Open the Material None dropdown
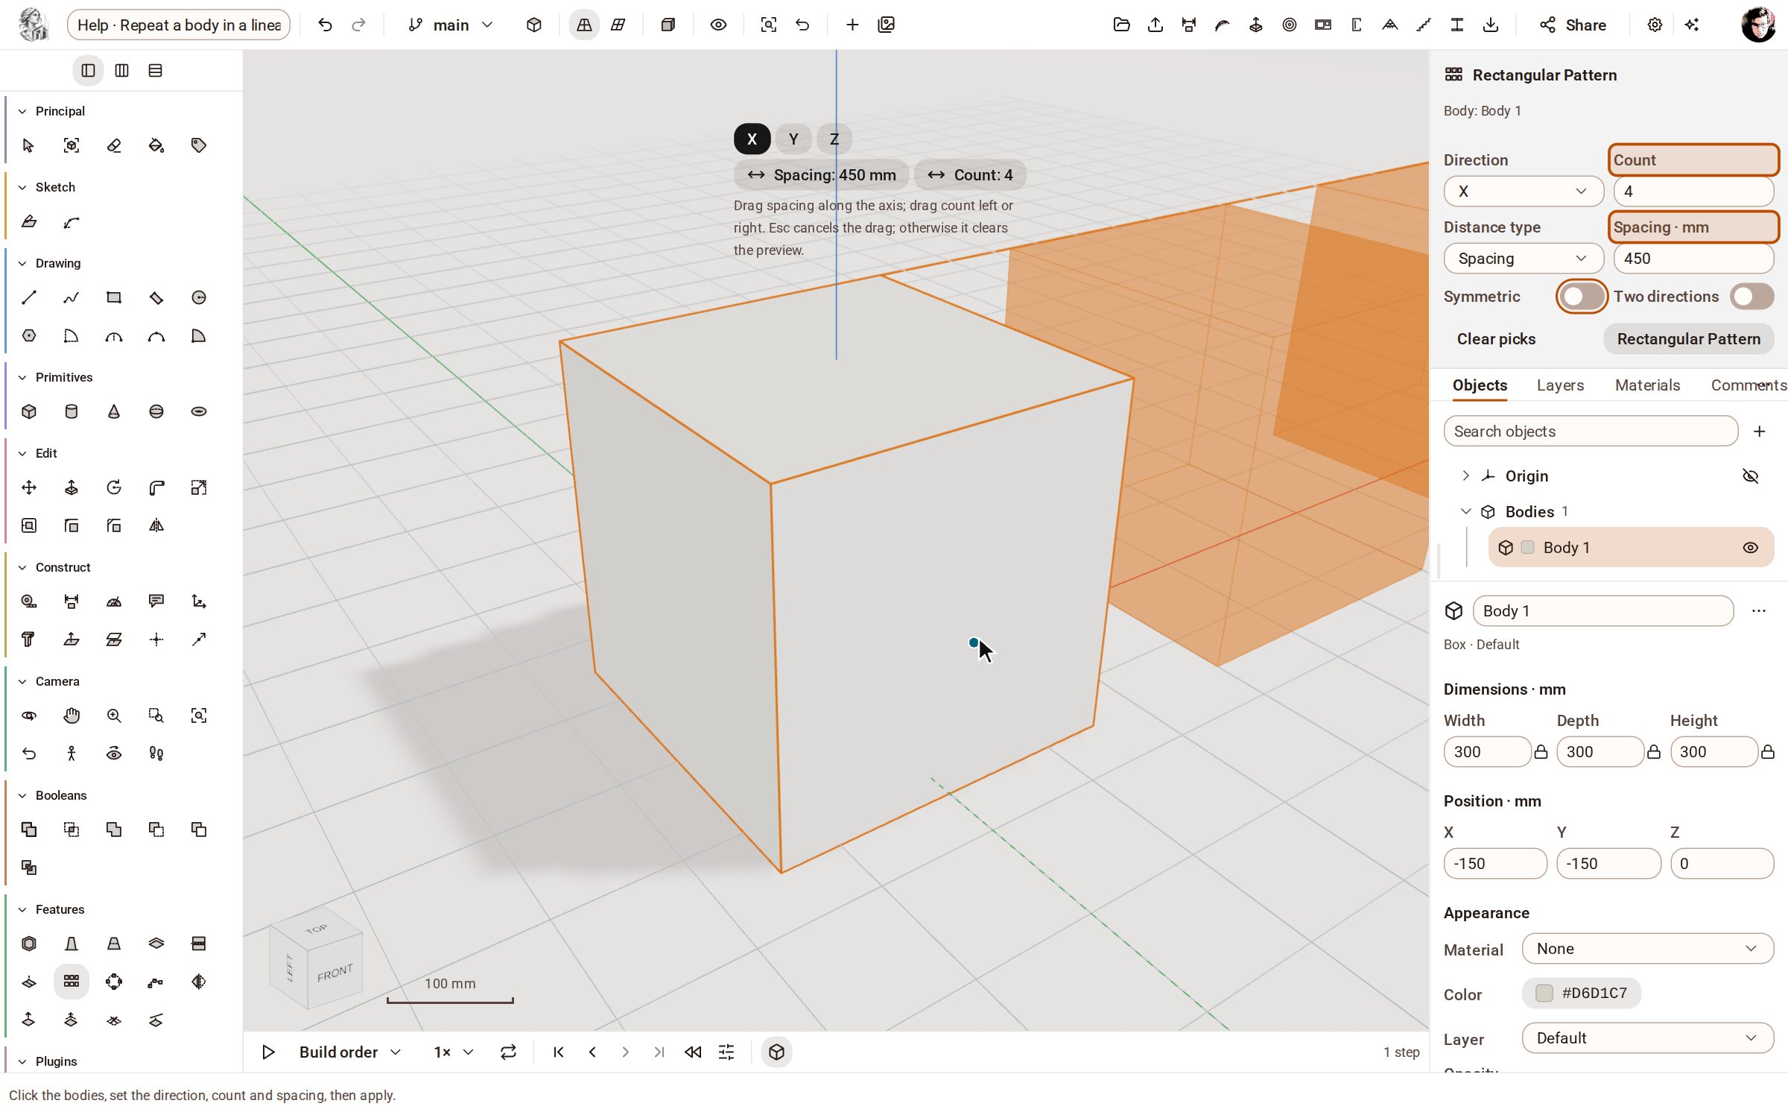Viewport: 1788px width, 1118px height. pyautogui.click(x=1647, y=949)
